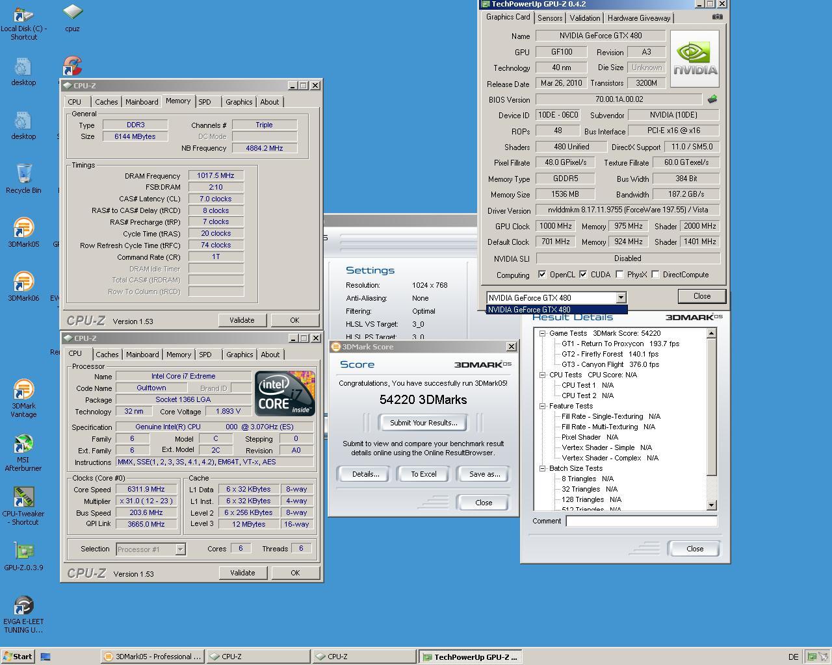
Task: Launch EVGA E-LEET Tuning Utility icon
Action: pos(23,605)
